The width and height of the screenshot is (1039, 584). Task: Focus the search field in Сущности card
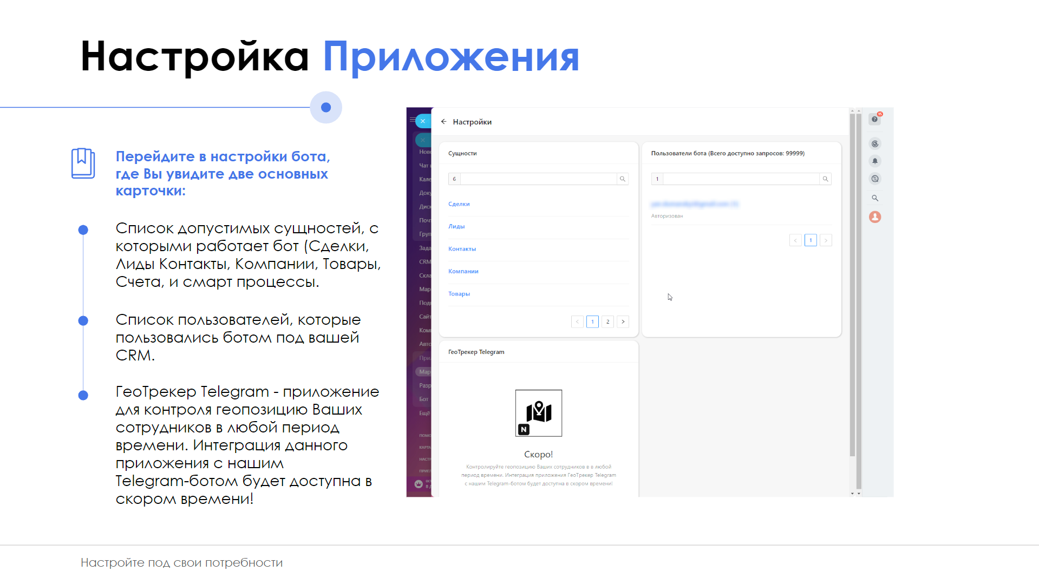(x=539, y=179)
